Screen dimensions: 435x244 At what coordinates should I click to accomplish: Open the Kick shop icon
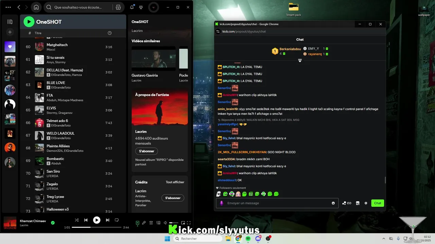point(358,203)
